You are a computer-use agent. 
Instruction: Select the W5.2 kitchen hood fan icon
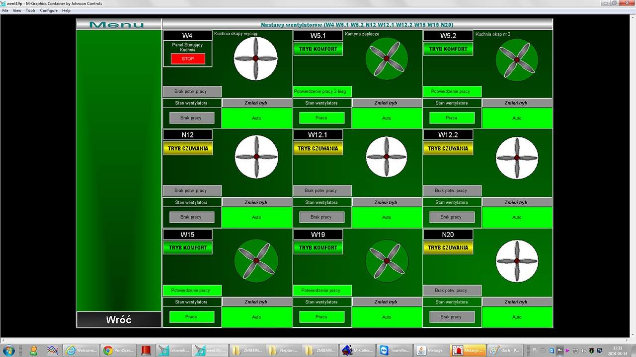(x=517, y=59)
